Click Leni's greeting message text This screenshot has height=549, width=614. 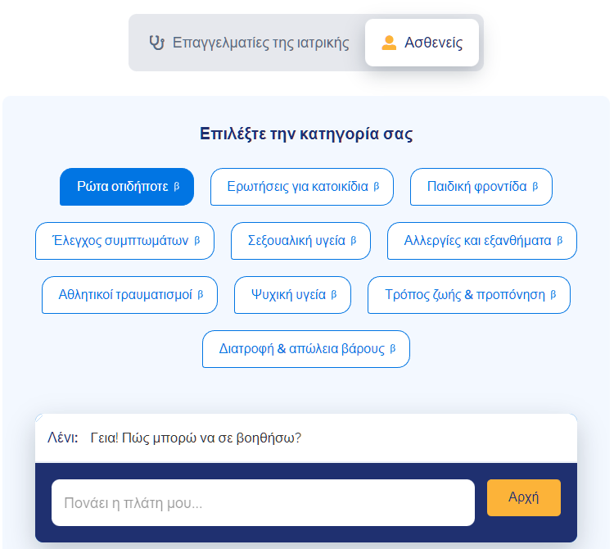click(x=196, y=438)
